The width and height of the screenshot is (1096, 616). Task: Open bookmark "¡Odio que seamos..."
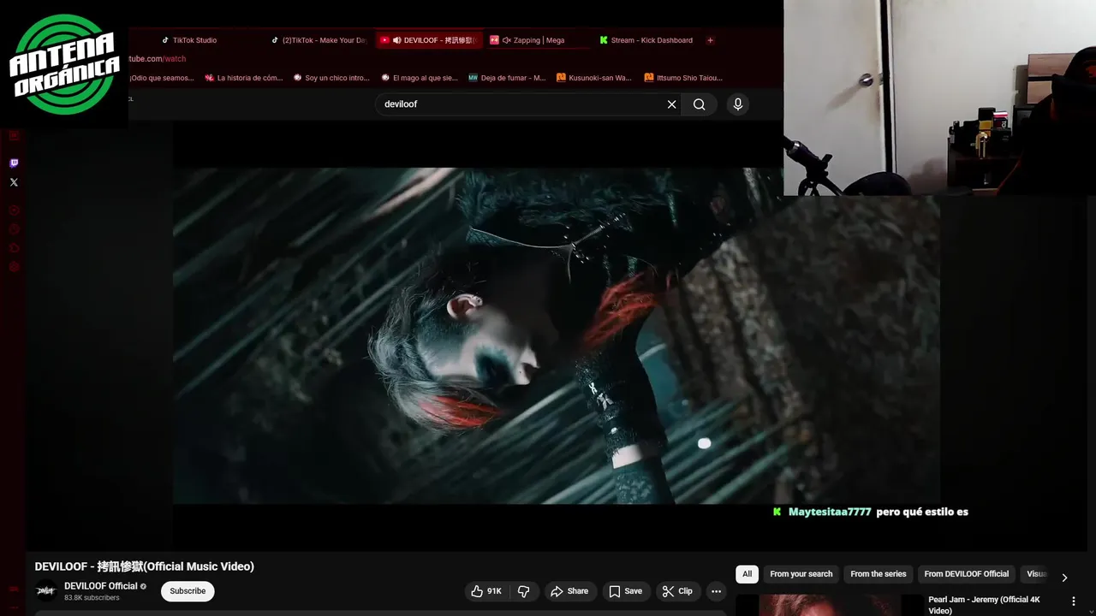tap(161, 78)
